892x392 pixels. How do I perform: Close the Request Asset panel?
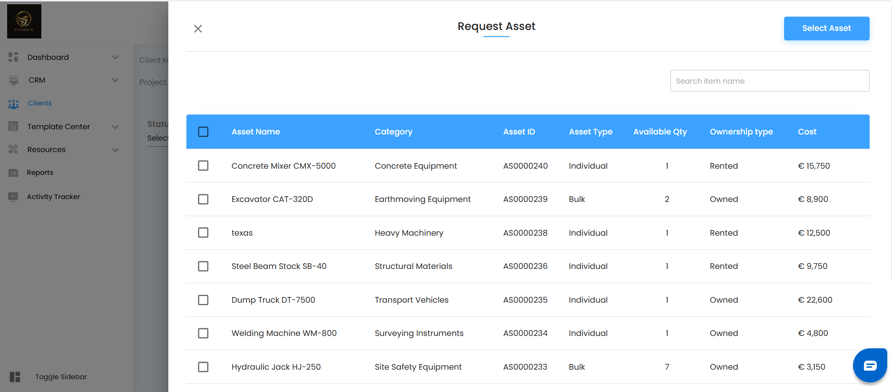tap(198, 29)
